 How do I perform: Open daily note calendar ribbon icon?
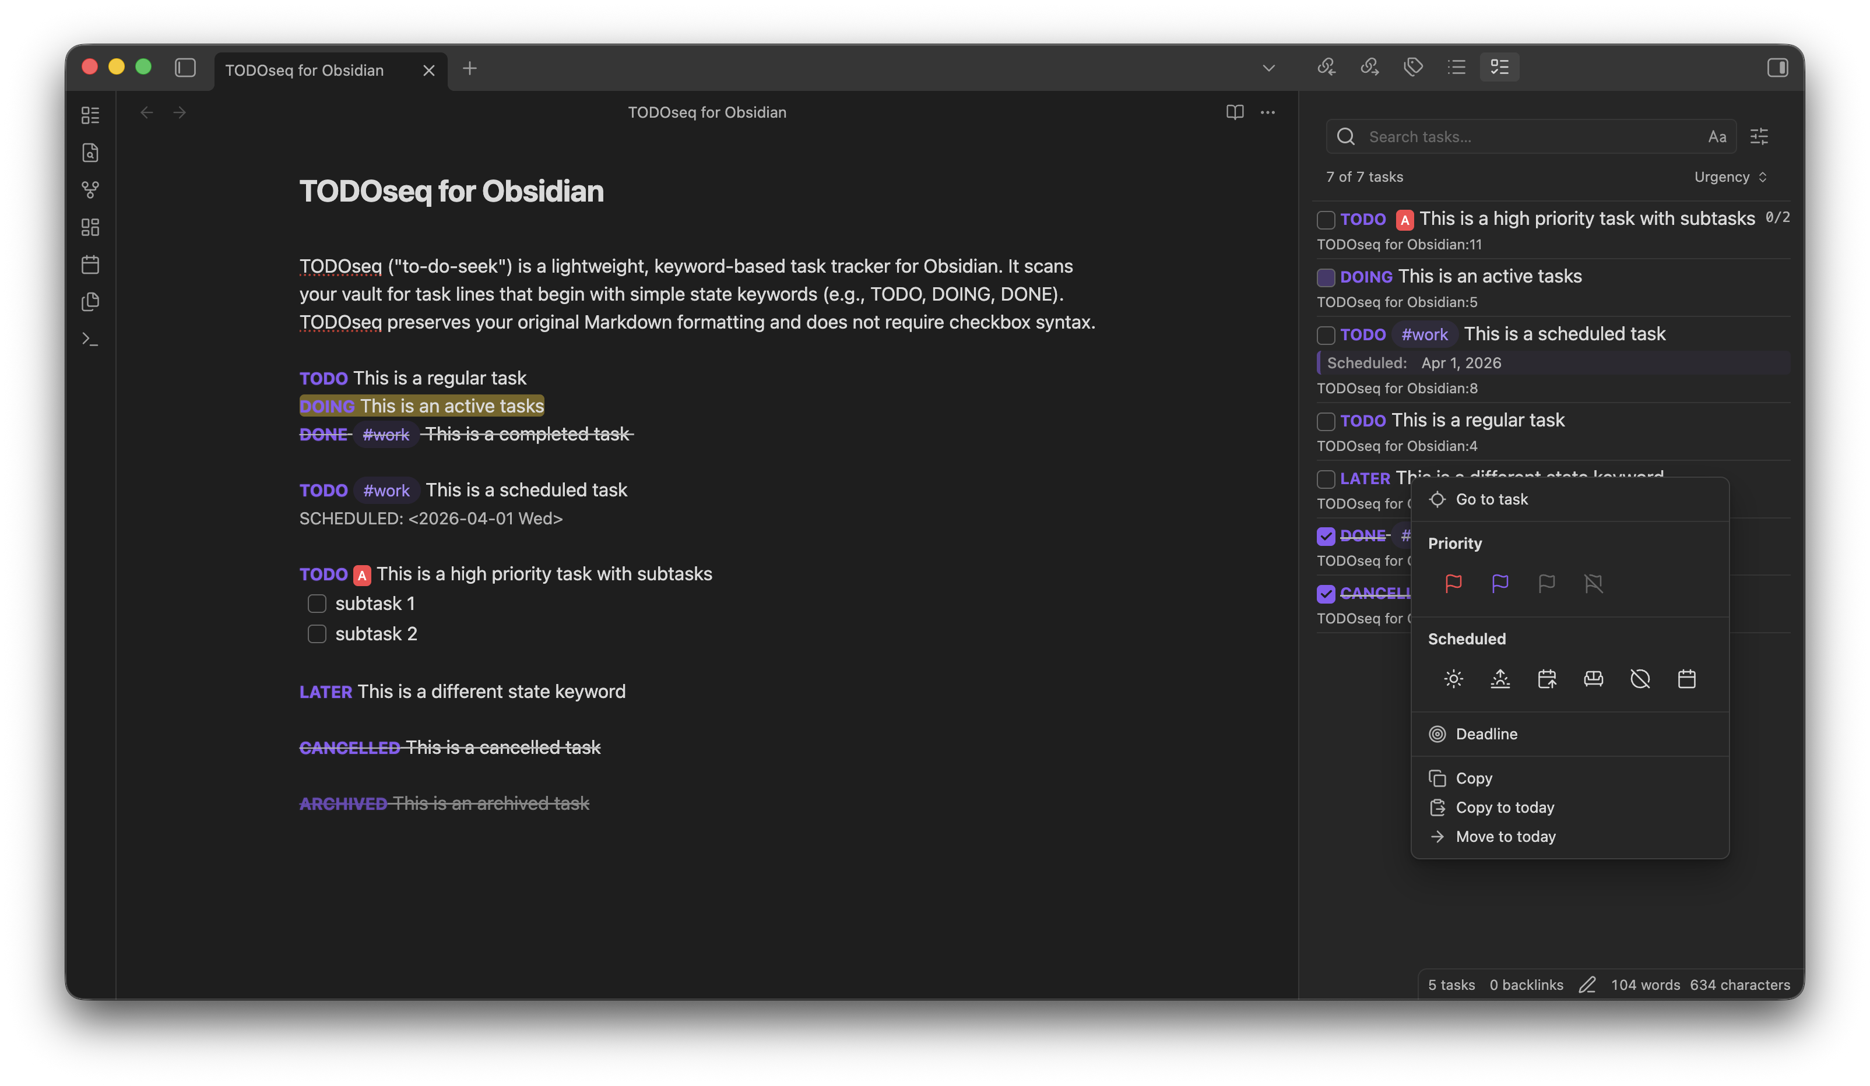point(90,265)
